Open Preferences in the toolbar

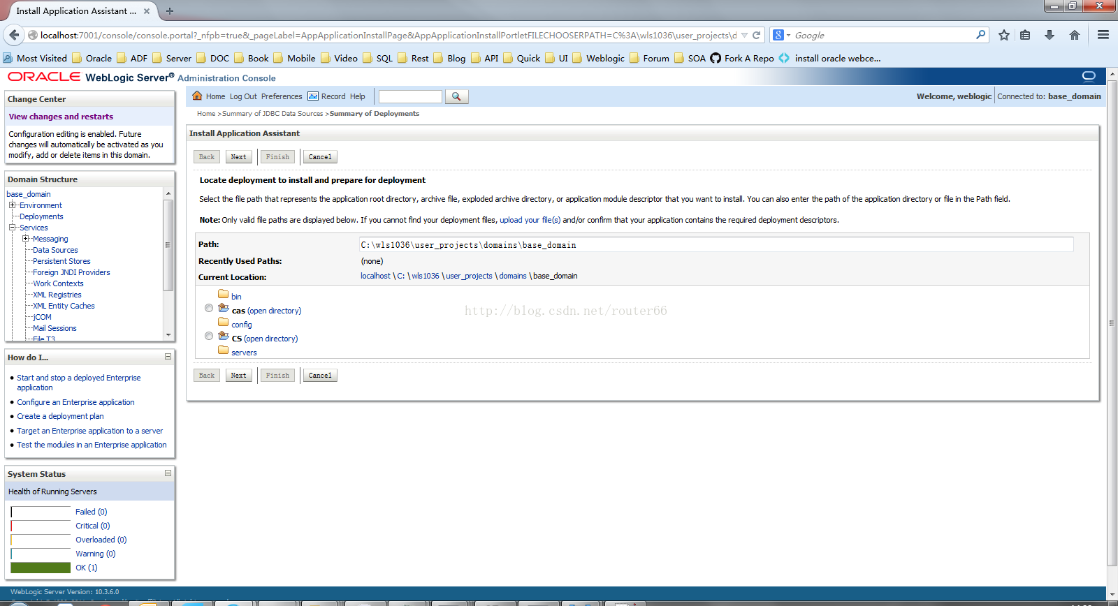tap(282, 96)
